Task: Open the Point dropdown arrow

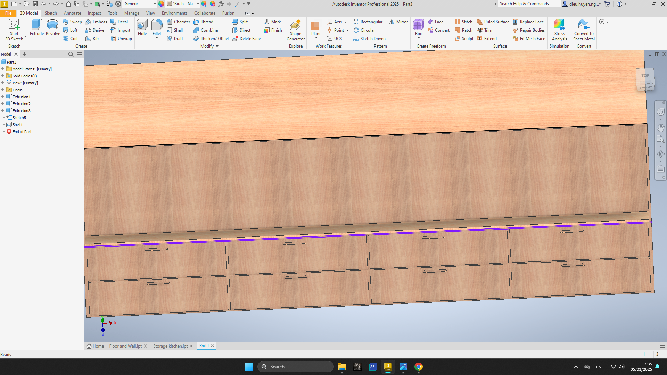Action: (x=347, y=30)
